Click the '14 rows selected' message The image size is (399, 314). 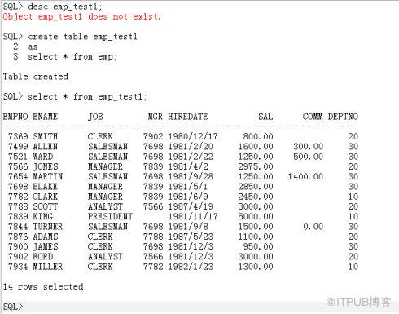43,286
